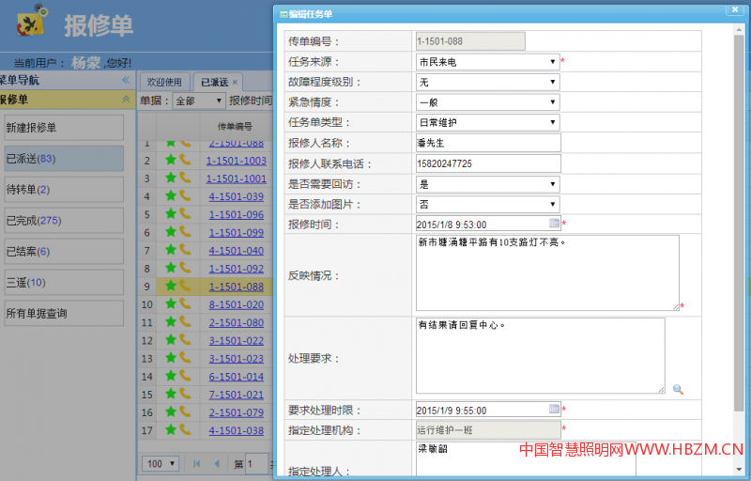The image size is (751, 481).
Task: Open the page size dropdown showing 100
Action: tap(161, 463)
